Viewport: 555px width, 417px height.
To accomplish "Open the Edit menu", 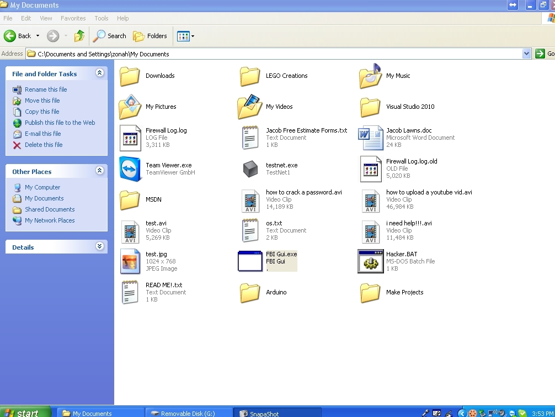I will click(26, 18).
